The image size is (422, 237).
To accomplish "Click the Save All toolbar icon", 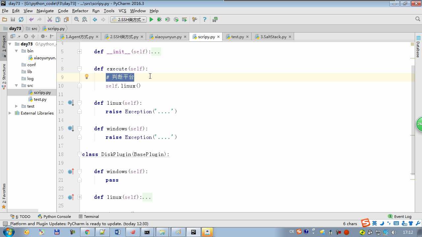I will coord(13,20).
